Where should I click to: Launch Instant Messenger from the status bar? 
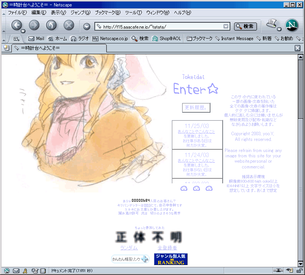click(25, 270)
